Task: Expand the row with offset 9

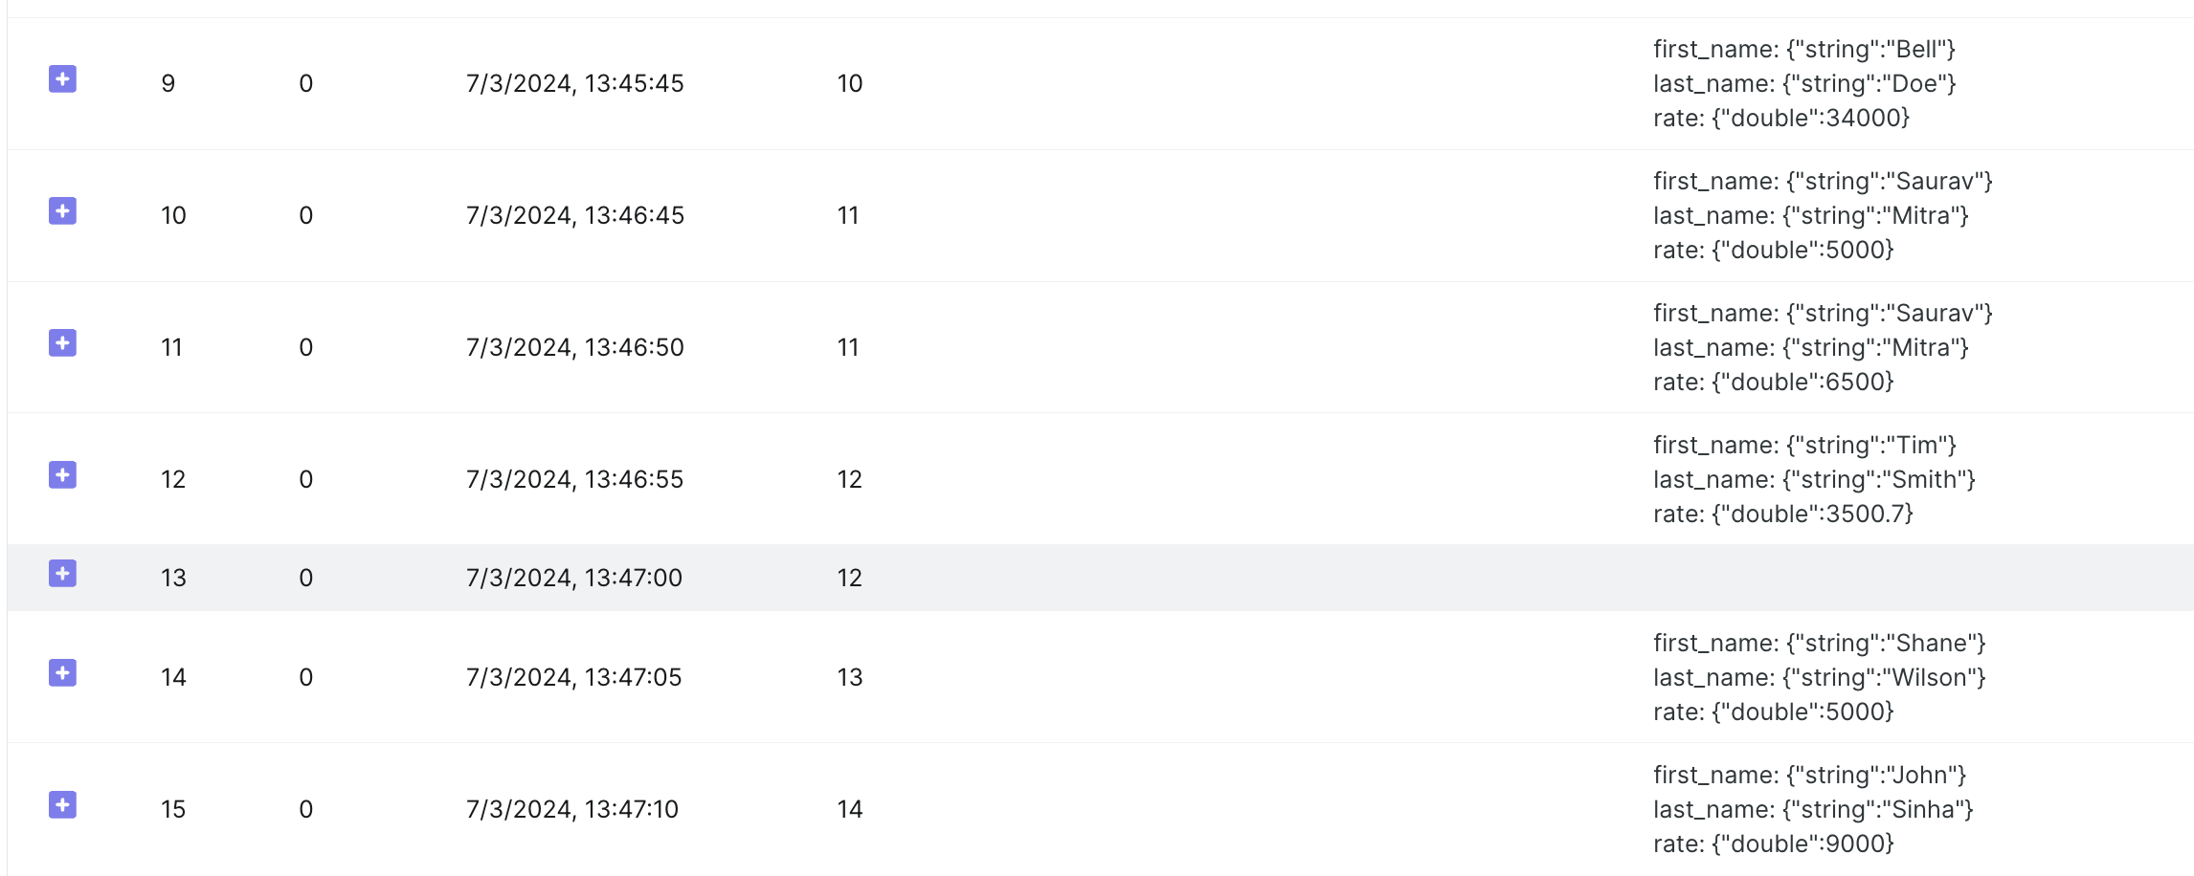Action: [x=62, y=79]
